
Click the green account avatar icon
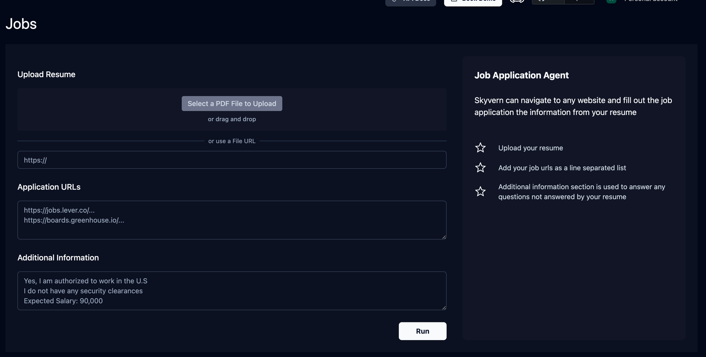click(x=611, y=1)
